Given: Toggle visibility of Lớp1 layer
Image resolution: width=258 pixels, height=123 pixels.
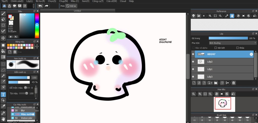Looking at the screenshot, I should [193, 69].
